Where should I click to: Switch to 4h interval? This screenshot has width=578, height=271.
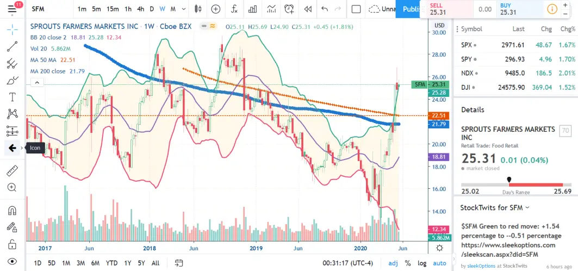click(x=140, y=9)
